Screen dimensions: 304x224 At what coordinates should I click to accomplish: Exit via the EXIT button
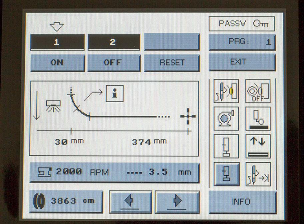pos(242,62)
